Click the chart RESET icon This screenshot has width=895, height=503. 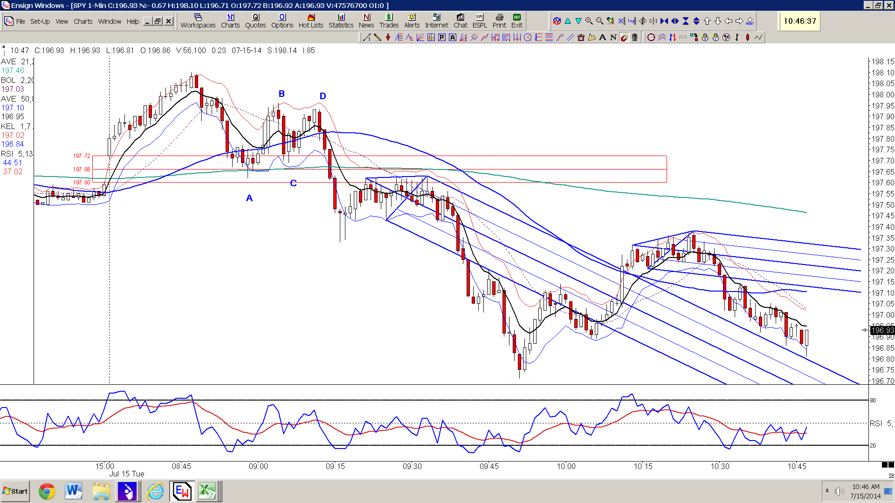[x=750, y=21]
